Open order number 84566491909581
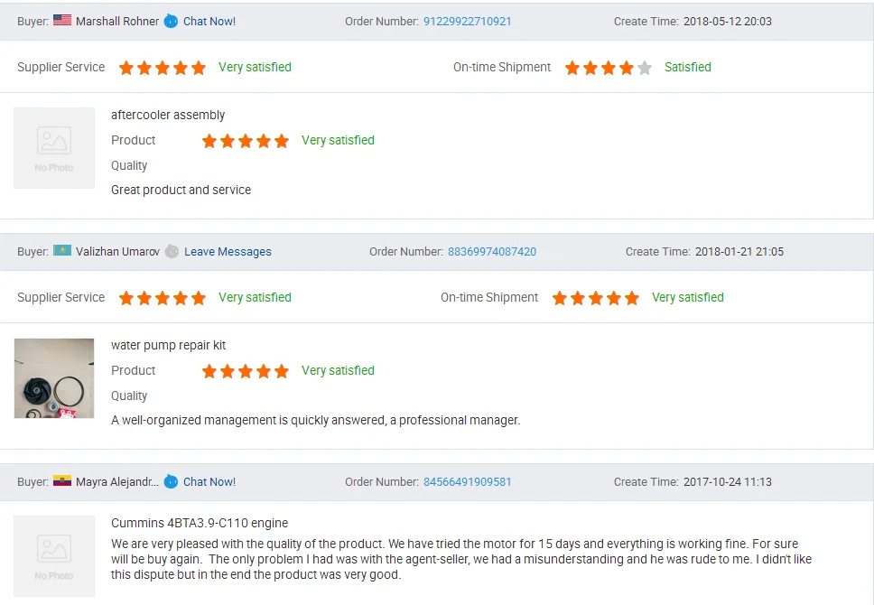The image size is (874, 605). [x=467, y=482]
